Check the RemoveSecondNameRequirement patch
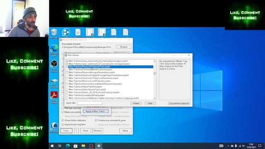Screen dimensions: 265x149 coord(67,84)
